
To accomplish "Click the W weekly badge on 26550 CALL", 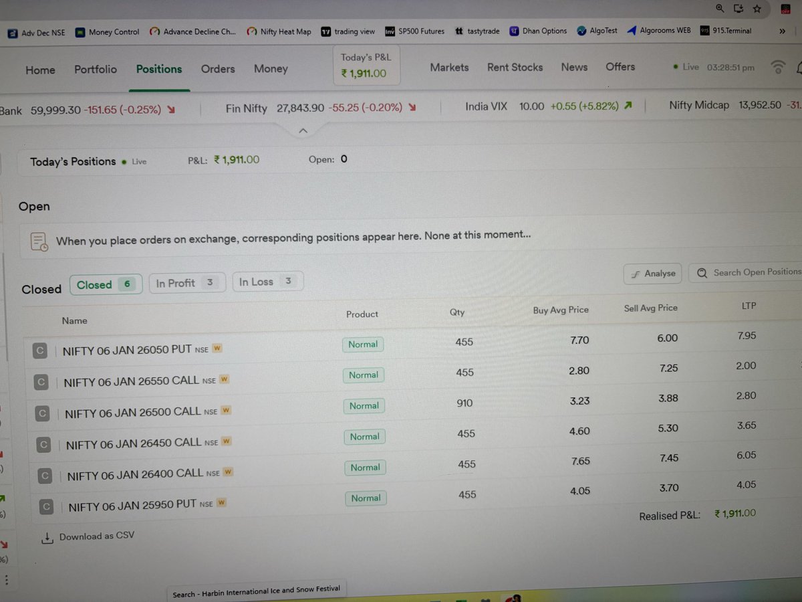I will (x=225, y=379).
